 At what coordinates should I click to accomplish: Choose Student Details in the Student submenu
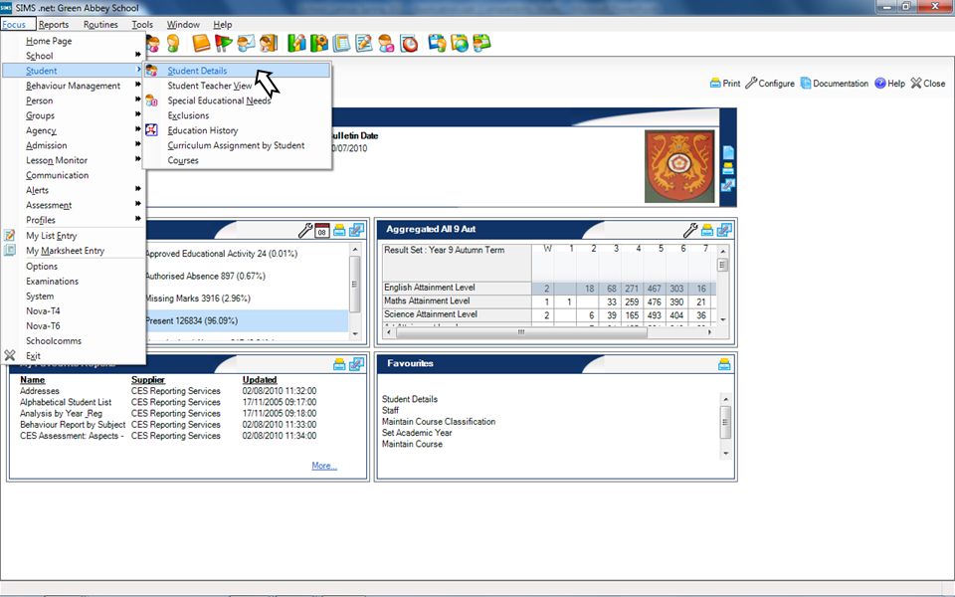pyautogui.click(x=238, y=71)
